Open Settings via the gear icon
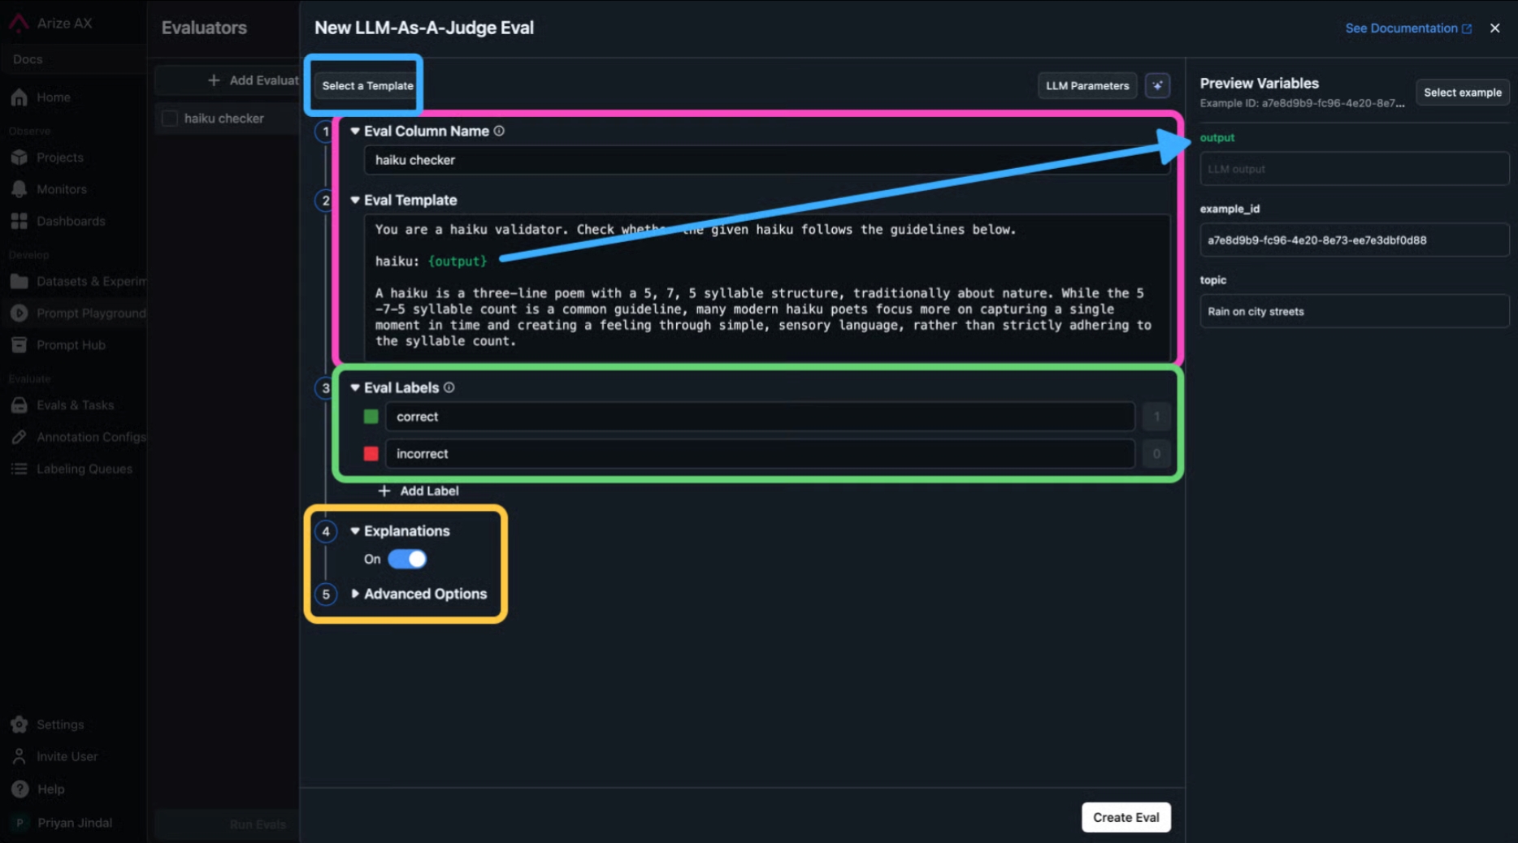This screenshot has height=843, width=1518. (x=20, y=724)
